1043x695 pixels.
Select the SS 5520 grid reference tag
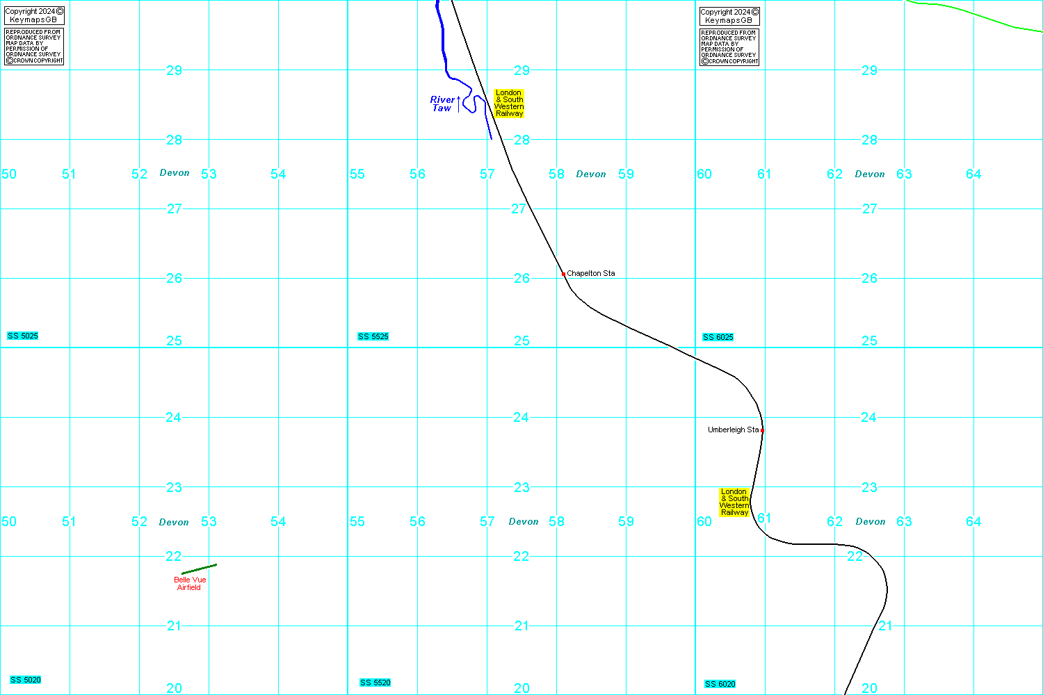pyautogui.click(x=375, y=683)
